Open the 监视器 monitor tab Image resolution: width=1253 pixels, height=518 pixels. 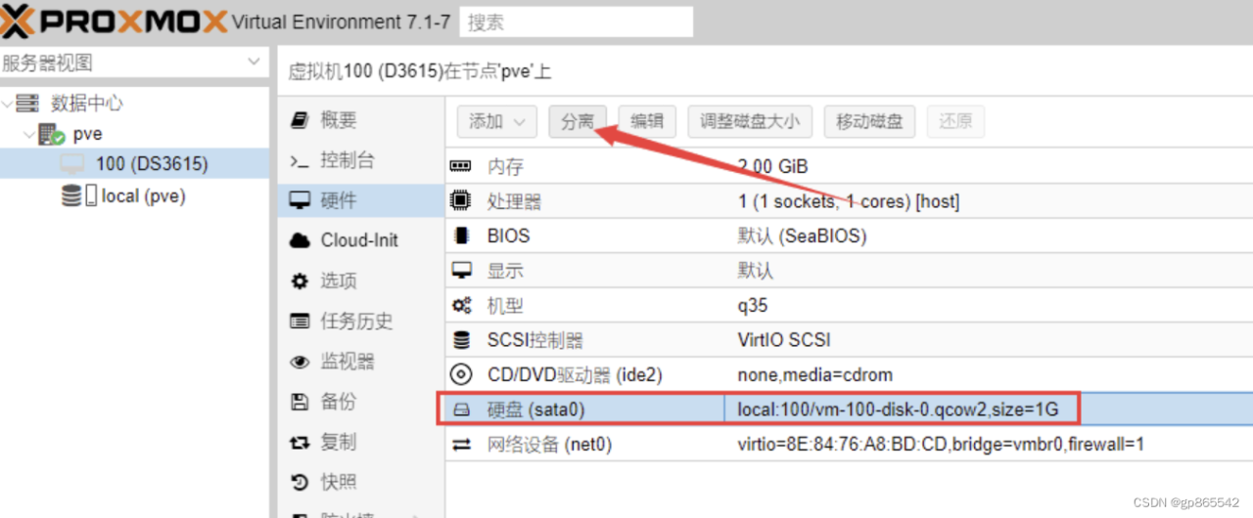tap(361, 362)
